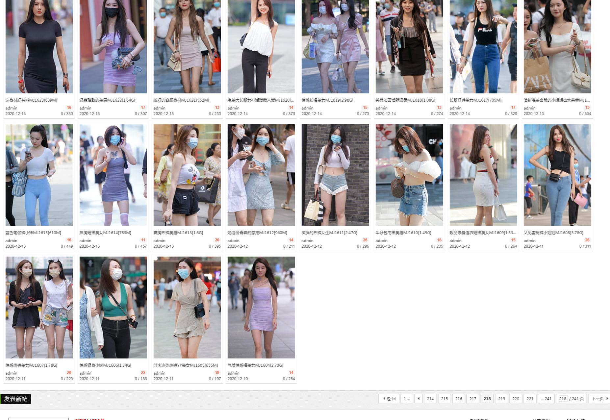Open title link 性感紧身小妹MJ1606[1.34G]
The width and height of the screenshot is (610, 420).
click(x=105, y=365)
